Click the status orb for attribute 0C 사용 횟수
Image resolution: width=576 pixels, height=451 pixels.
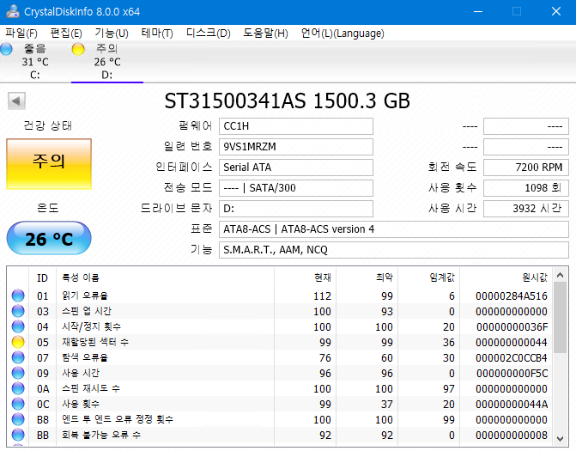(18, 404)
